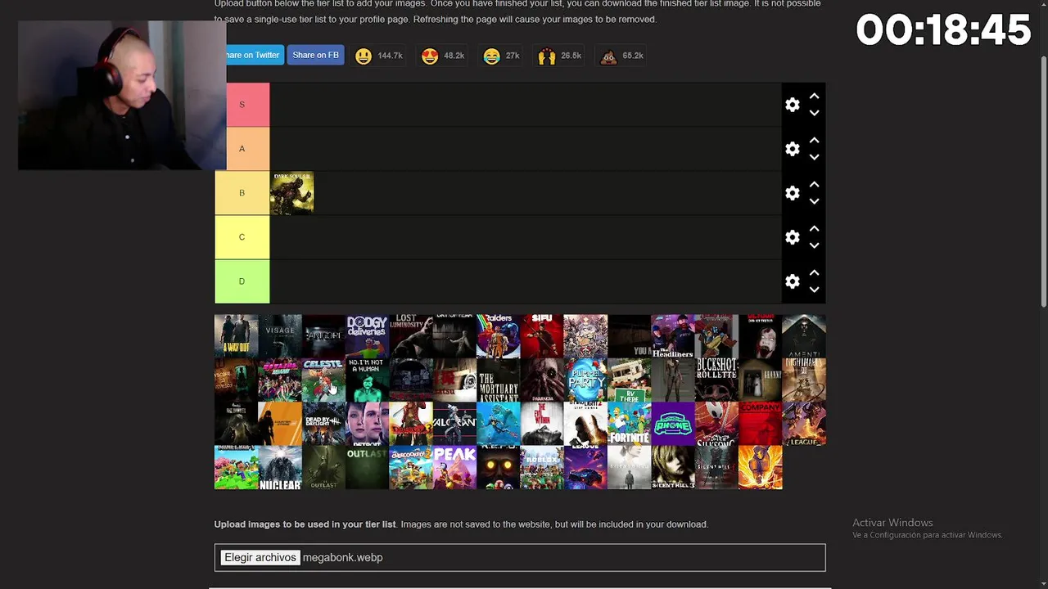Select the Pummel Party thumbnail
The image size is (1048, 589).
[585, 380]
